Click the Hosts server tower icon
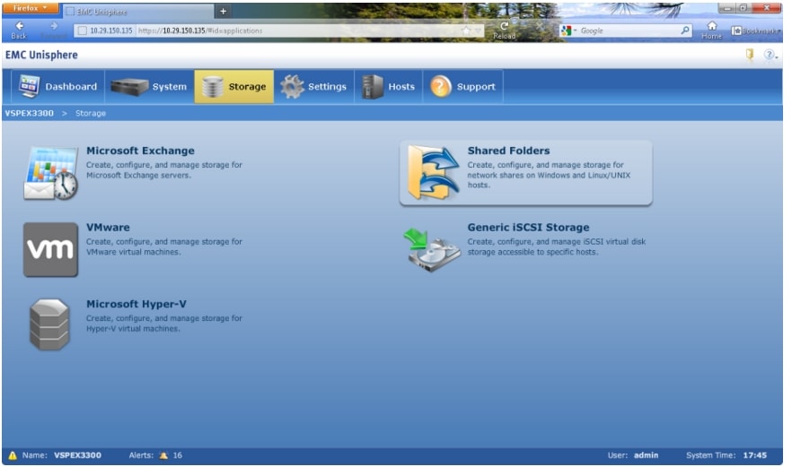Image resolution: width=792 pixels, height=467 pixels. pos(373,87)
